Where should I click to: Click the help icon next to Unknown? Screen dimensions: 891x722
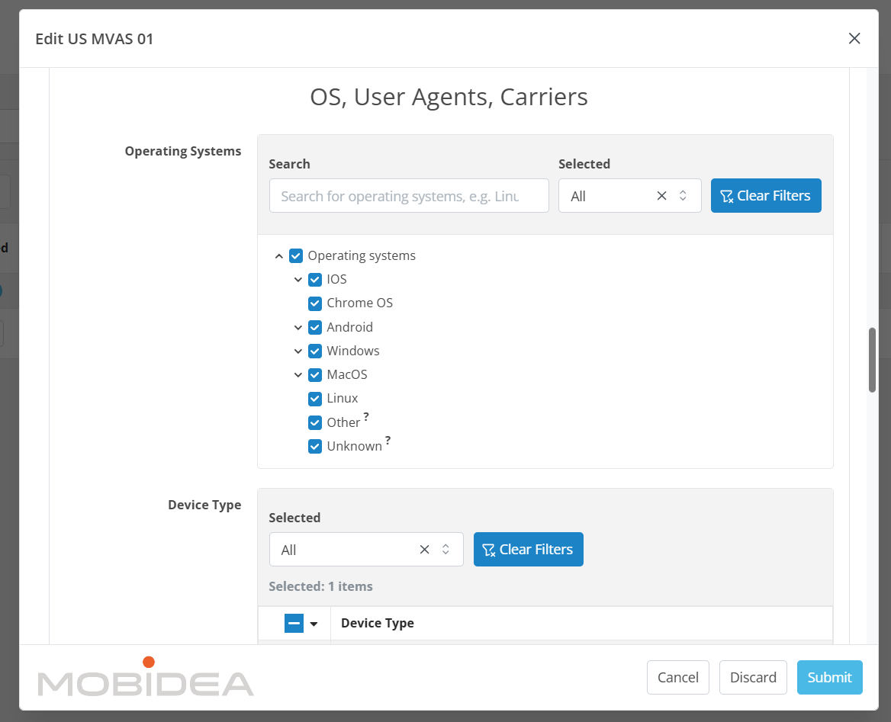click(388, 441)
